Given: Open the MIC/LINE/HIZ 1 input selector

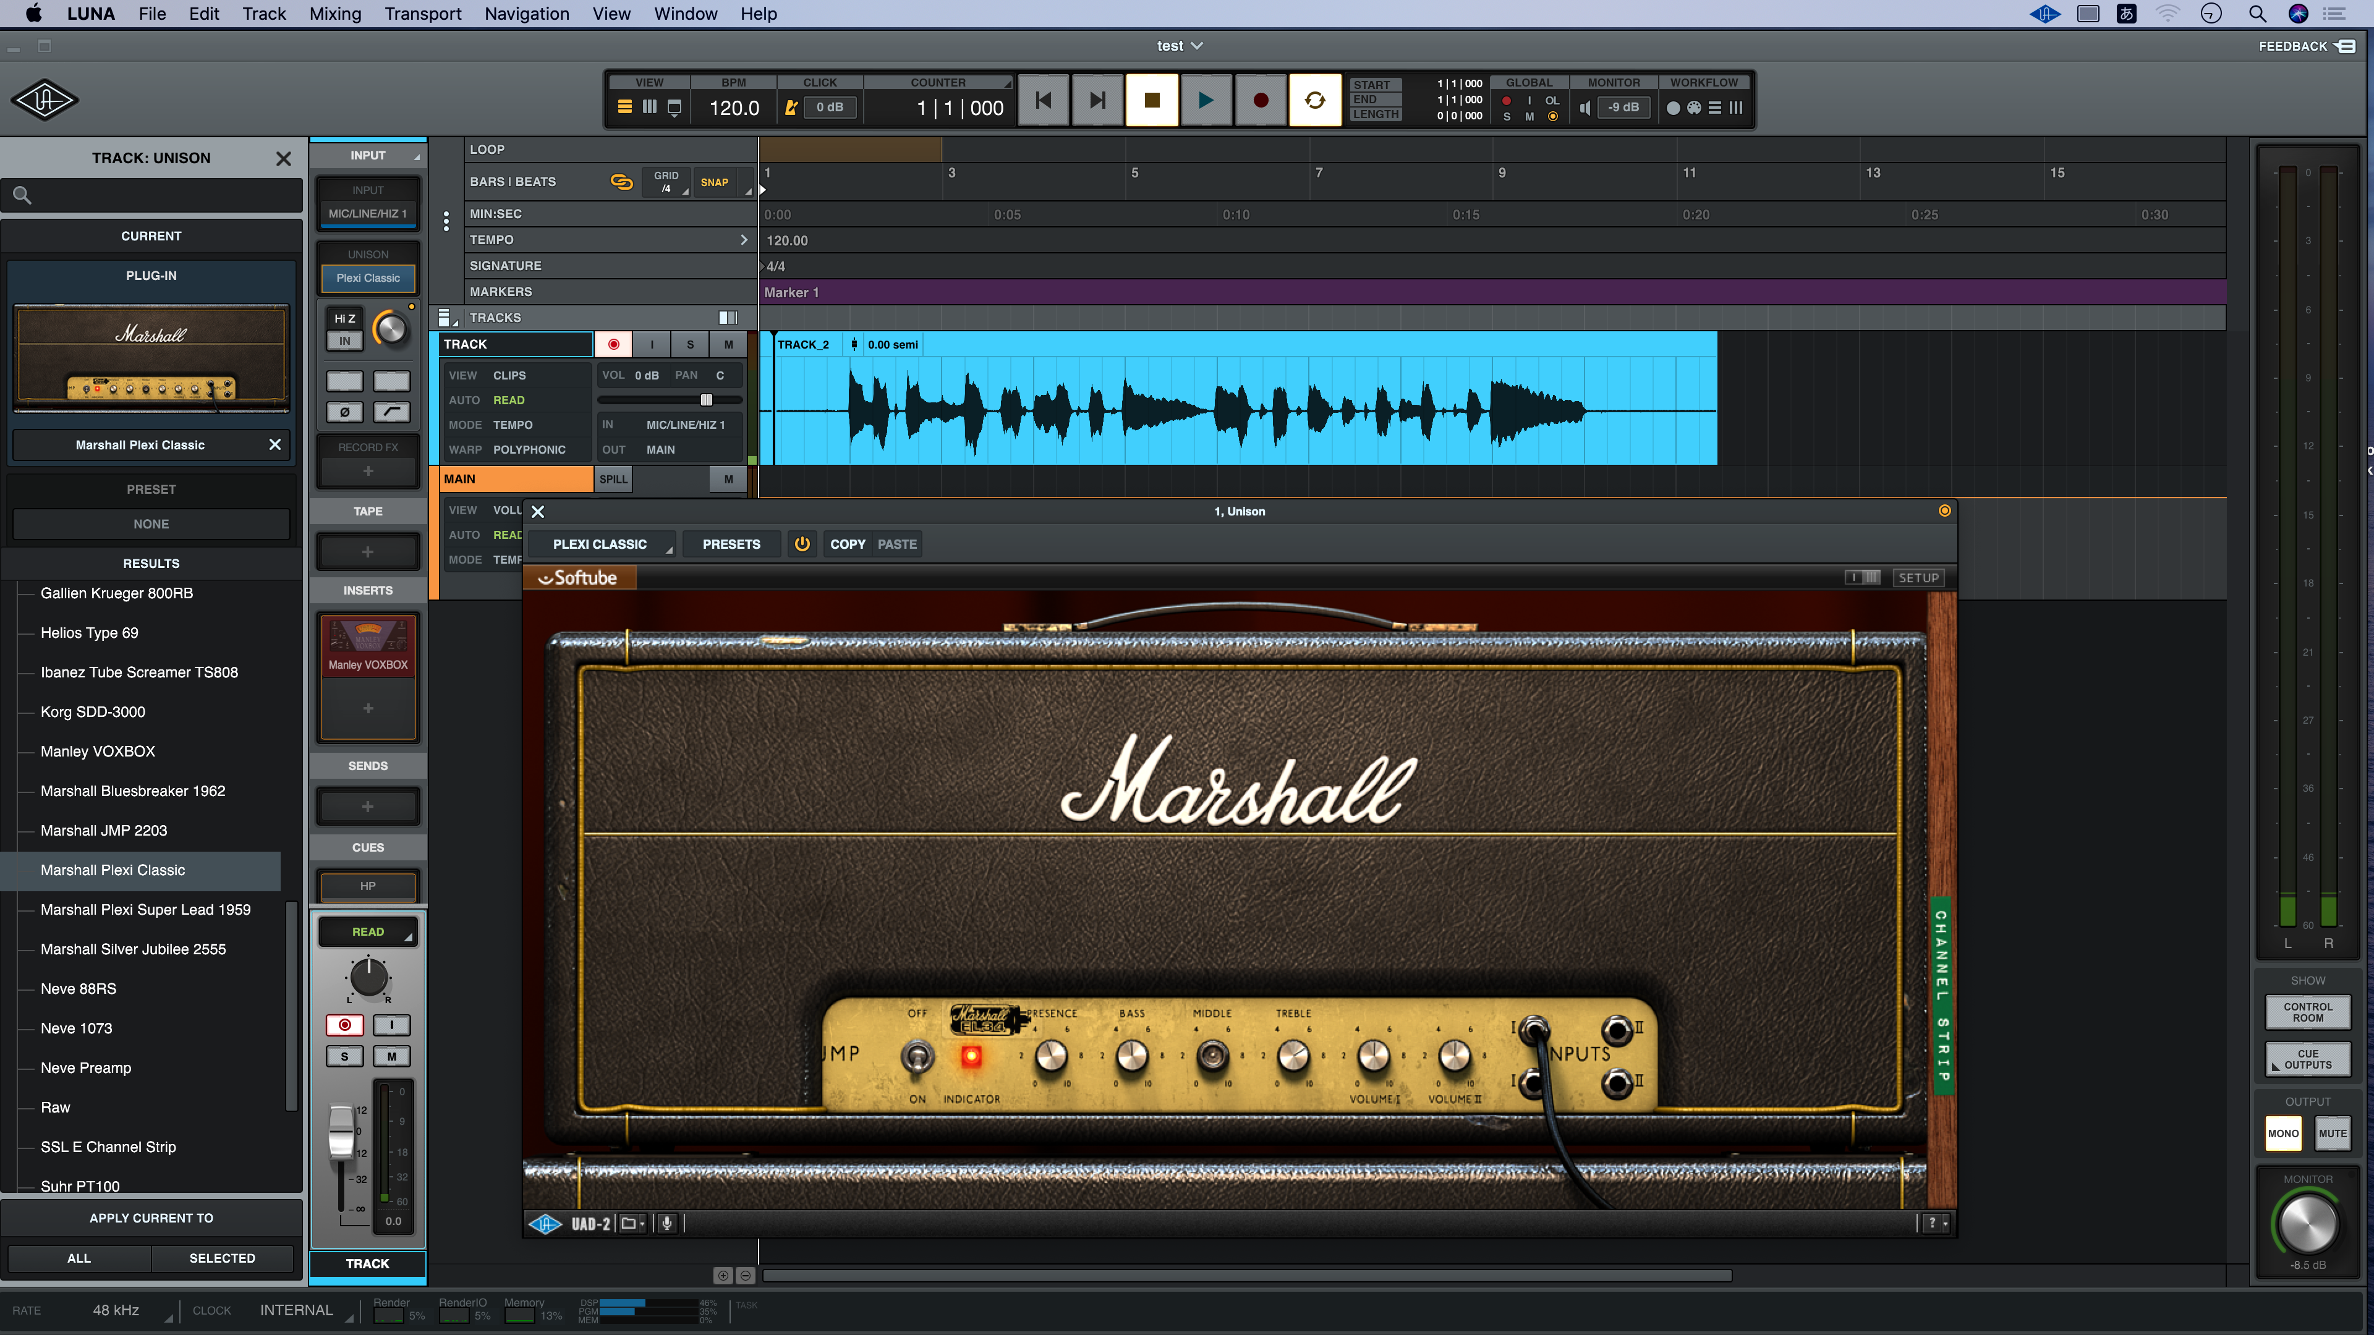Looking at the screenshot, I should click(368, 214).
